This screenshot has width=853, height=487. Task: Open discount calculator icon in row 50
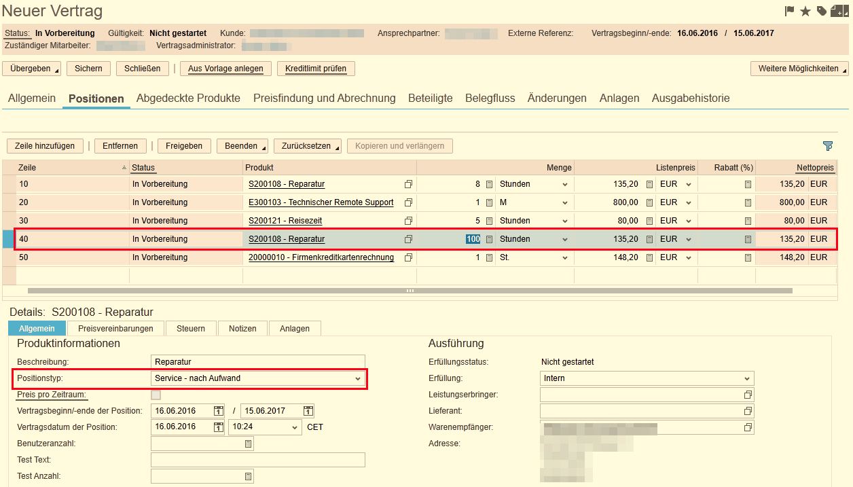[x=748, y=257]
